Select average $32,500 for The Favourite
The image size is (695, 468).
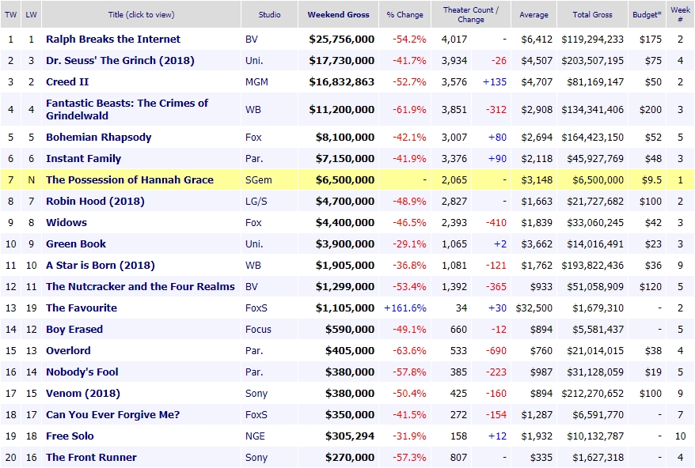[x=534, y=308]
